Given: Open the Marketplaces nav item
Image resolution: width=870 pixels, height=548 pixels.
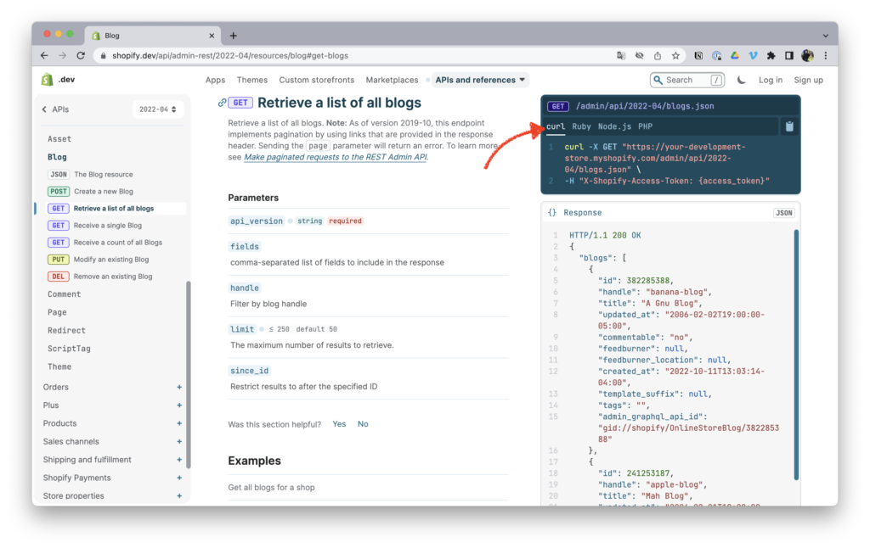Looking at the screenshot, I should pyautogui.click(x=392, y=80).
